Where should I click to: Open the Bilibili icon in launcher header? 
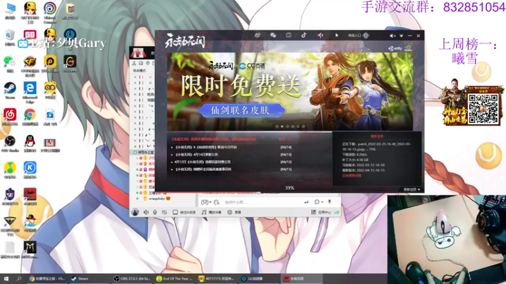click(x=288, y=35)
